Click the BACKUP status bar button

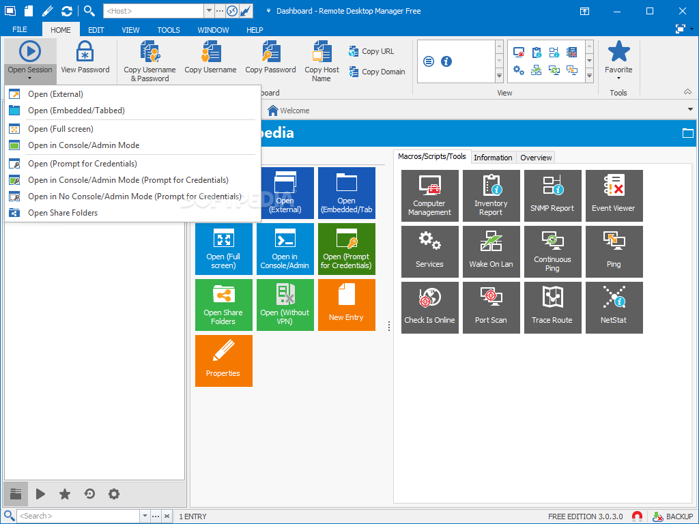click(x=672, y=516)
